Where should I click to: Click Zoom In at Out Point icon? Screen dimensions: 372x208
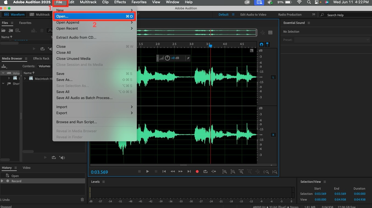(x=274, y=172)
